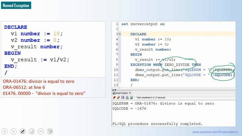Click the run script icon in output toolbar
The width and height of the screenshot is (242, 136).
[x=131, y=97]
